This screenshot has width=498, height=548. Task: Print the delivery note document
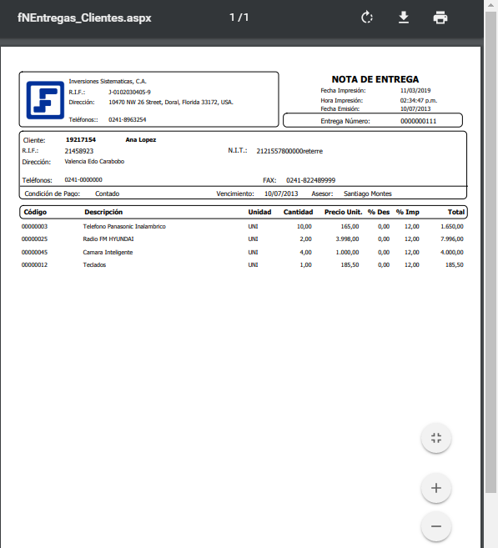click(440, 18)
